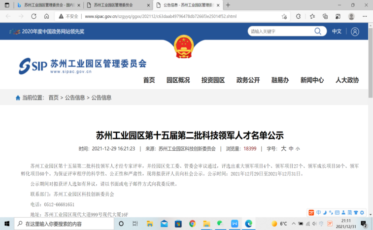Open weather widget showing 6°C
The image size is (373, 230).
tap(279, 224)
